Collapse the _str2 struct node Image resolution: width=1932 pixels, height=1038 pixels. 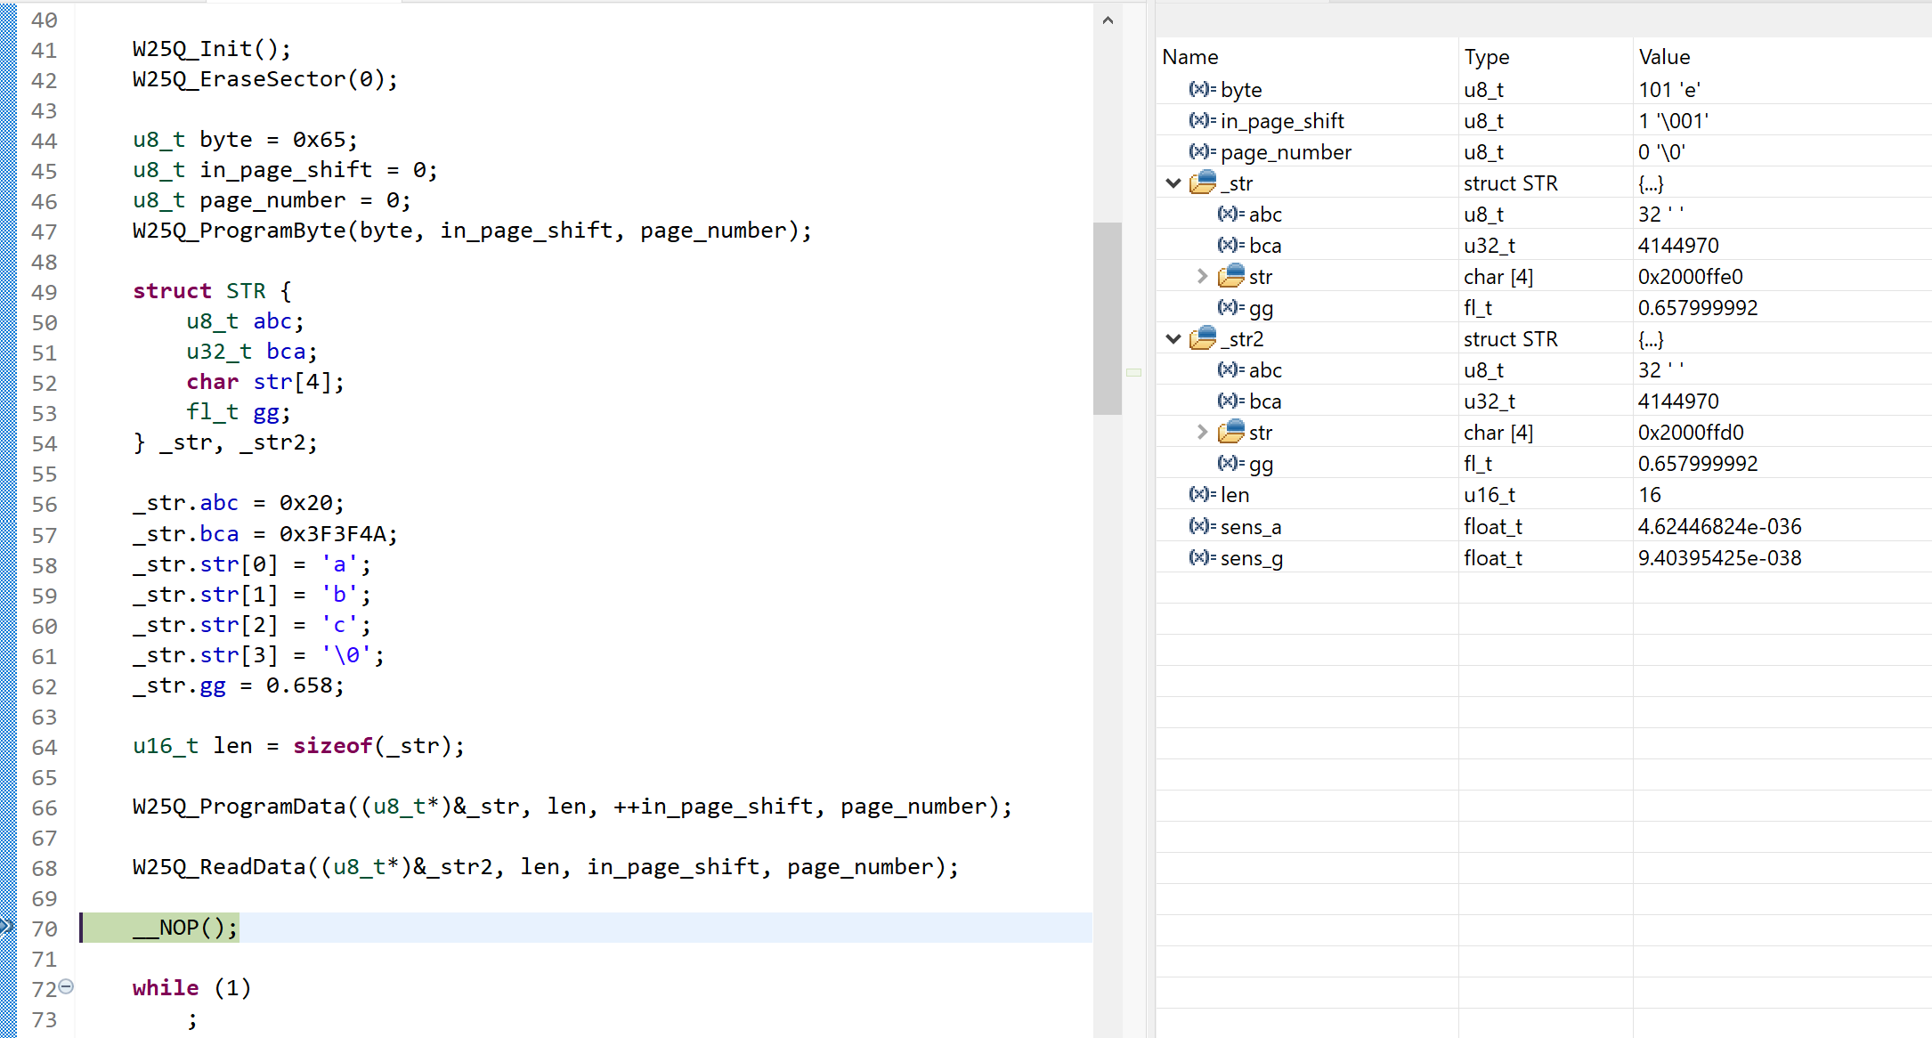(1173, 338)
